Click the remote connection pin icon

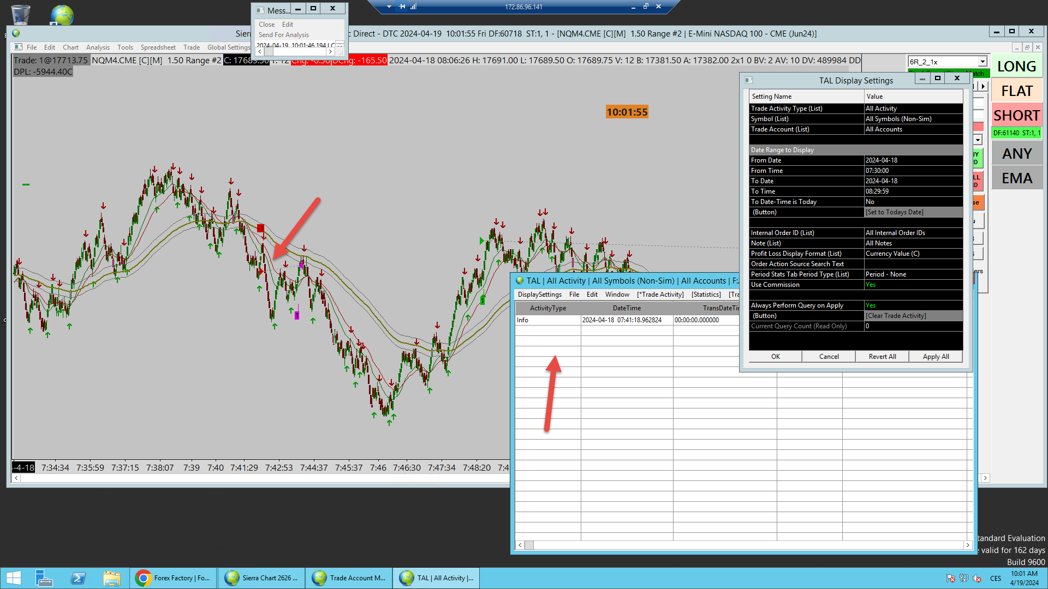pyautogui.click(x=402, y=7)
